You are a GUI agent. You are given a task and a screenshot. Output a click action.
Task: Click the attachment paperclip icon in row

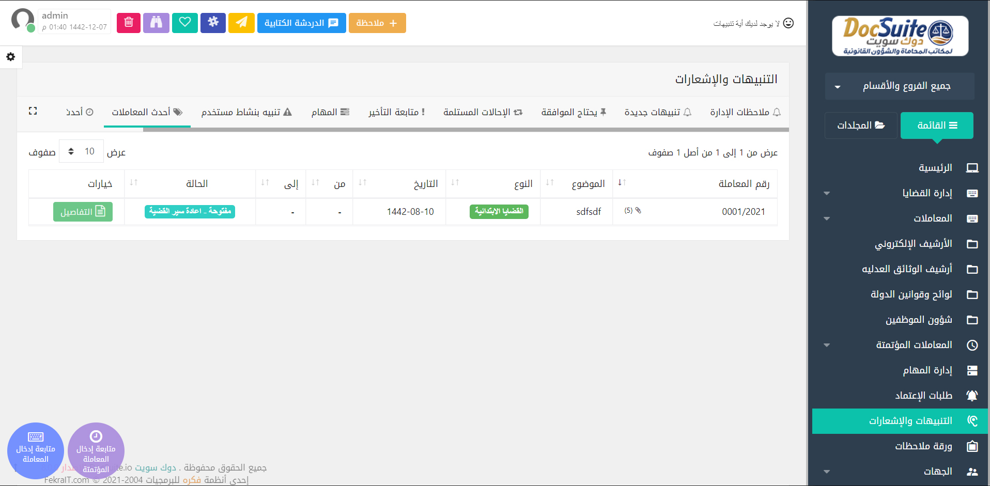[x=638, y=211]
